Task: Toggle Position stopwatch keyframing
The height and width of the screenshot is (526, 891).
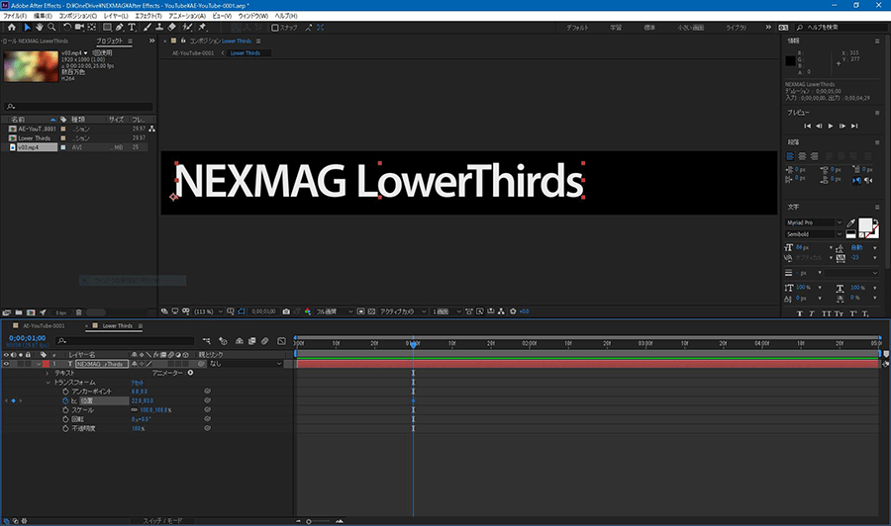Action: pos(65,400)
